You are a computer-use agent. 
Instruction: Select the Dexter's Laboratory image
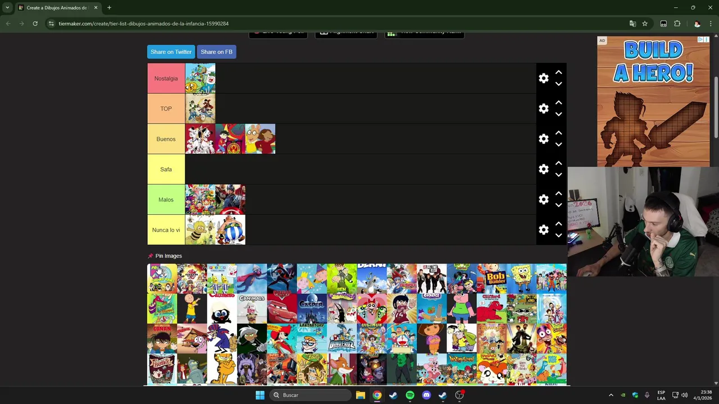click(x=312, y=339)
